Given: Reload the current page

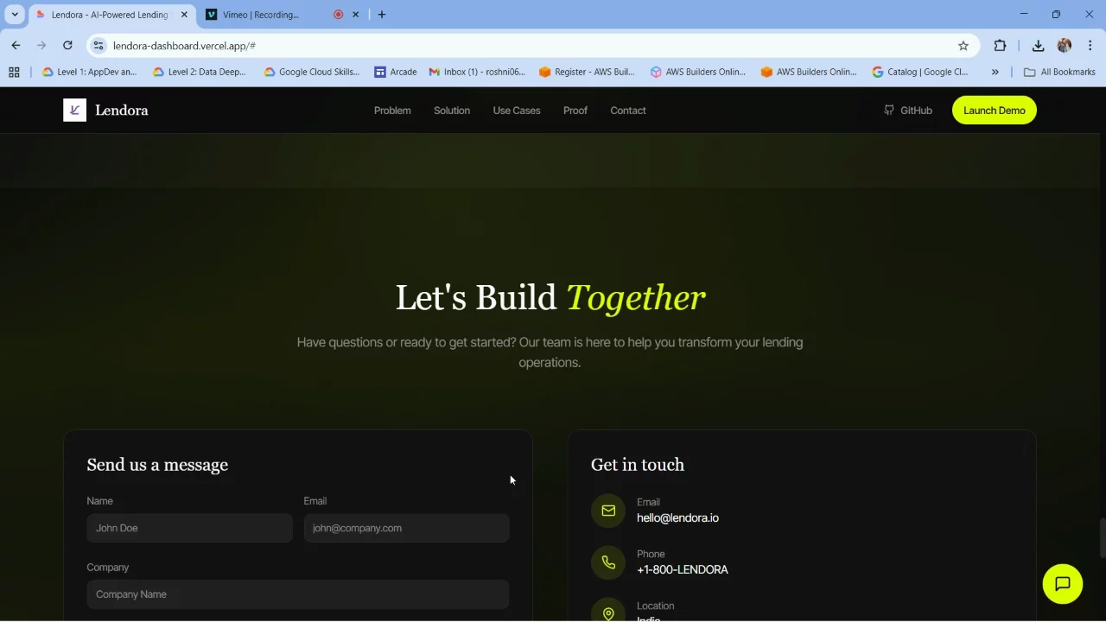Looking at the screenshot, I should [67, 46].
